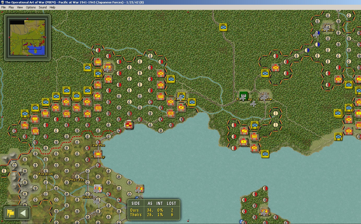Click the Phuc Yen town label
The width and height of the screenshot is (361, 224).
77,180
